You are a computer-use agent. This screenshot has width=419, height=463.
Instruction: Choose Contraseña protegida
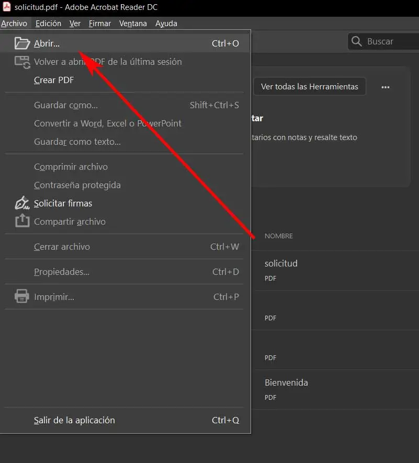coord(126,185)
